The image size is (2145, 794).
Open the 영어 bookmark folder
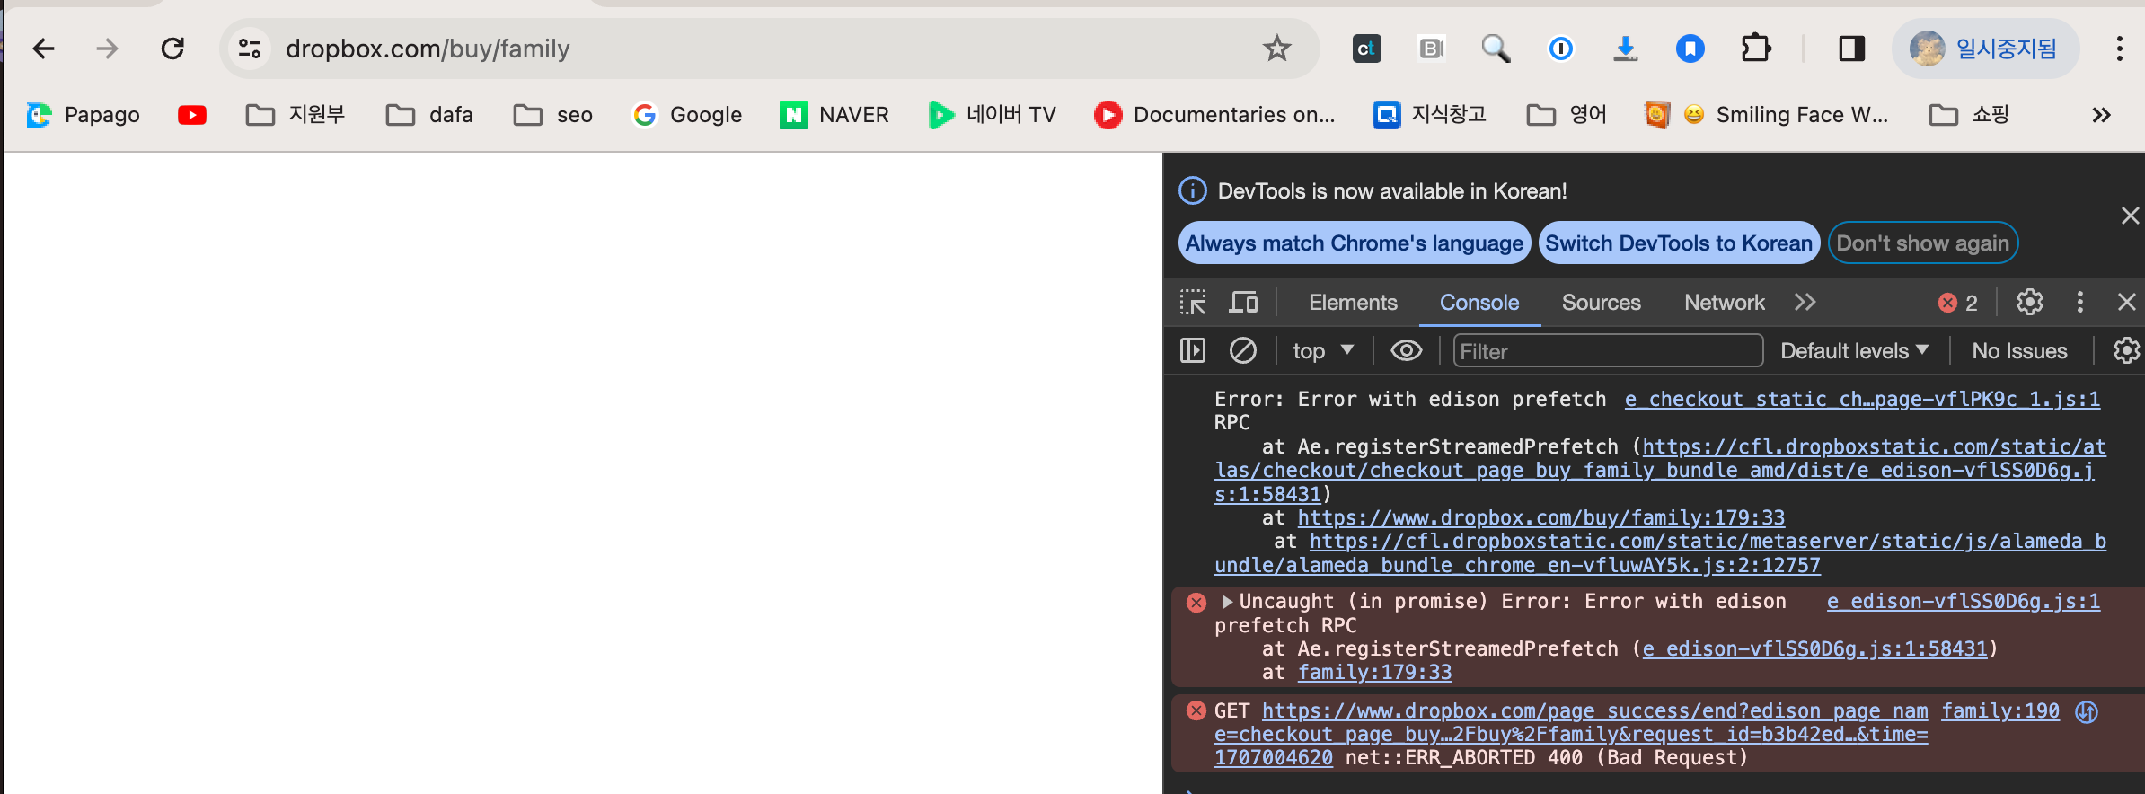point(1567,115)
